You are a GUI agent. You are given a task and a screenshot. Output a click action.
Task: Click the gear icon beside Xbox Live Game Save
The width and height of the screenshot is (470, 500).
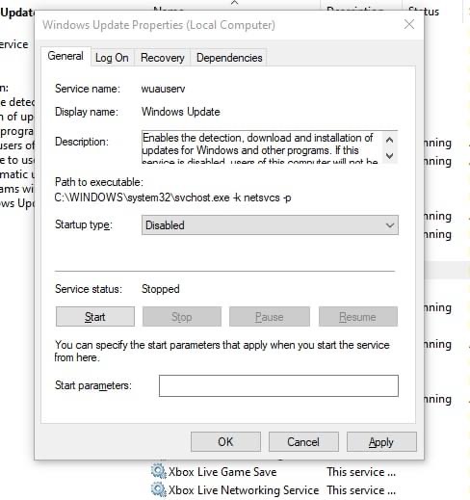tap(158, 471)
